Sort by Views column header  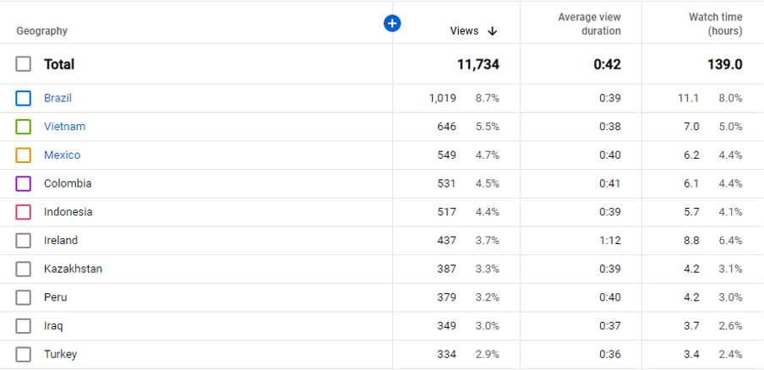tap(464, 31)
